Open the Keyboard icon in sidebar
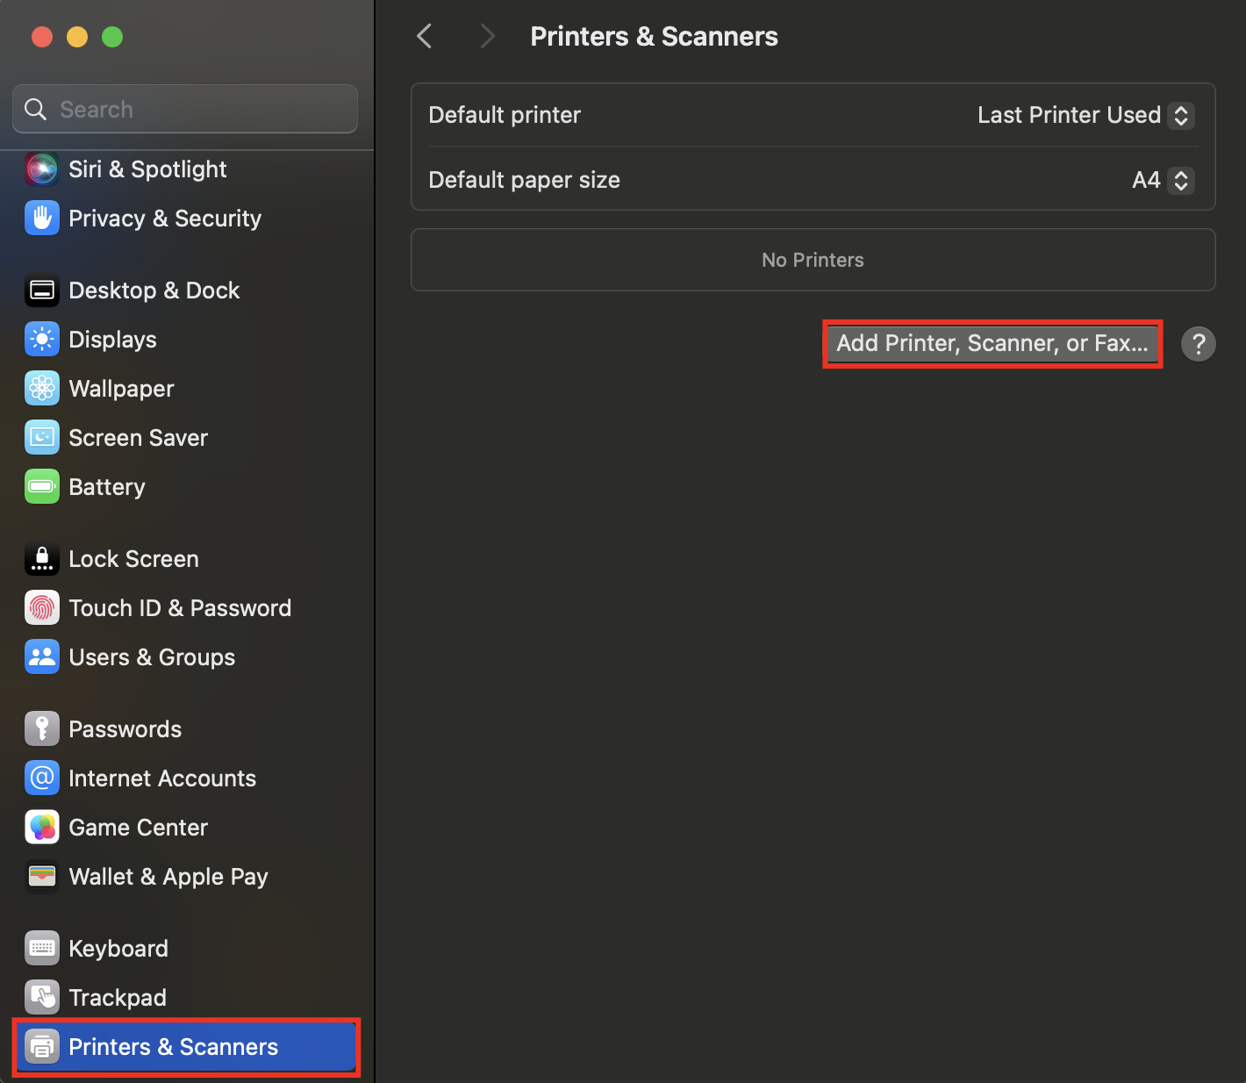Viewport: 1246px width, 1083px height. (x=41, y=949)
